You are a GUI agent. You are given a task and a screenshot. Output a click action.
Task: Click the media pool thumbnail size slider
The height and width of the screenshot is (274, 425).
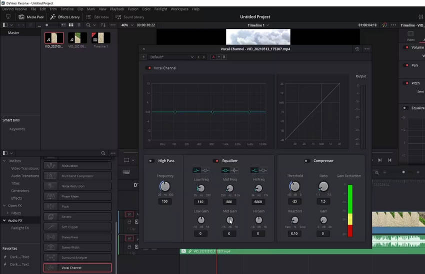(x=47, y=25)
